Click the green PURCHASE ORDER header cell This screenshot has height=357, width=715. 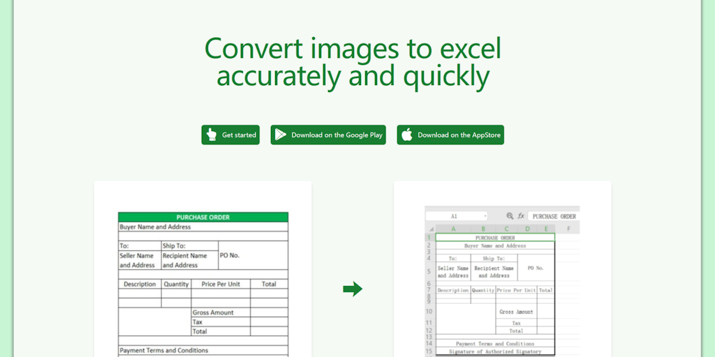tap(203, 218)
